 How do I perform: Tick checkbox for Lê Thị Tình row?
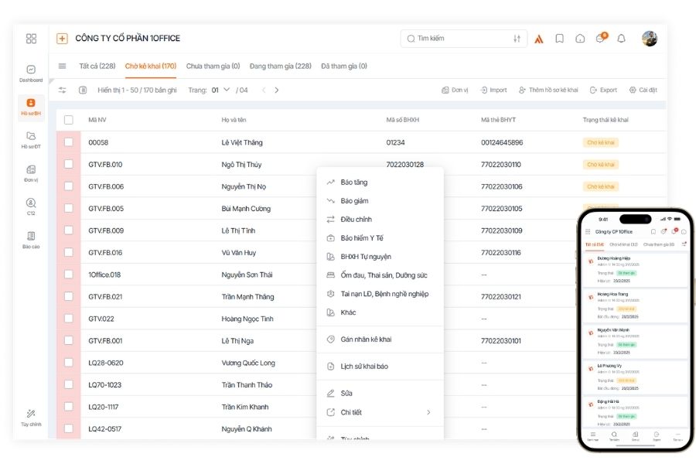click(69, 230)
